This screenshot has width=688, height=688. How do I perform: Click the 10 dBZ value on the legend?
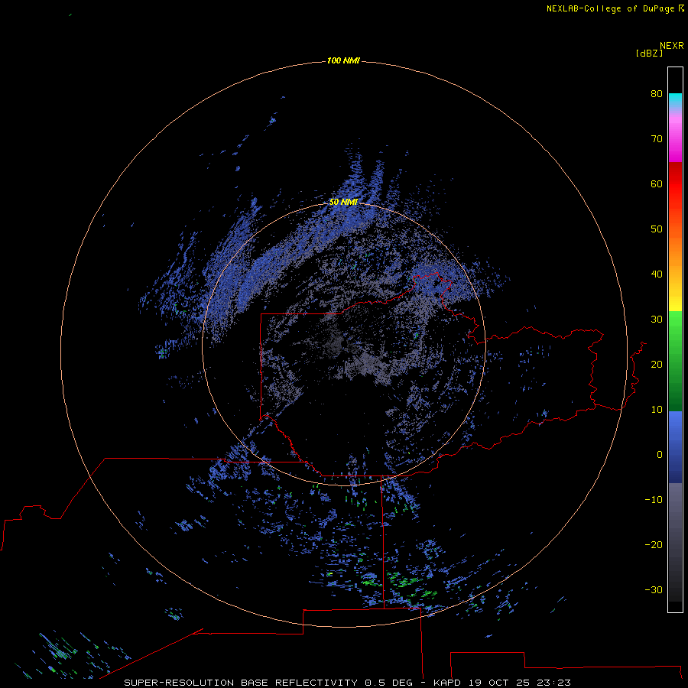657,410
